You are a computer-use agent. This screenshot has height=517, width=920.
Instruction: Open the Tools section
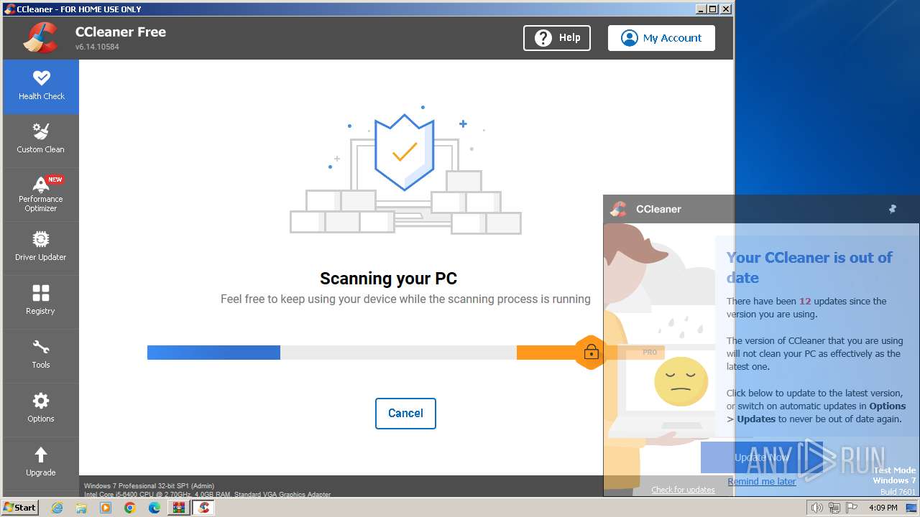tap(41, 356)
